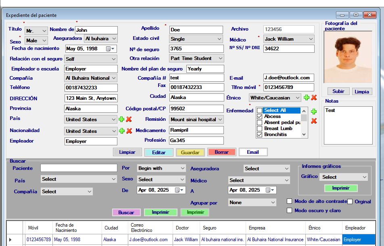
Task: Toggle Modo oscuro y claro checkbox
Action: (290, 211)
